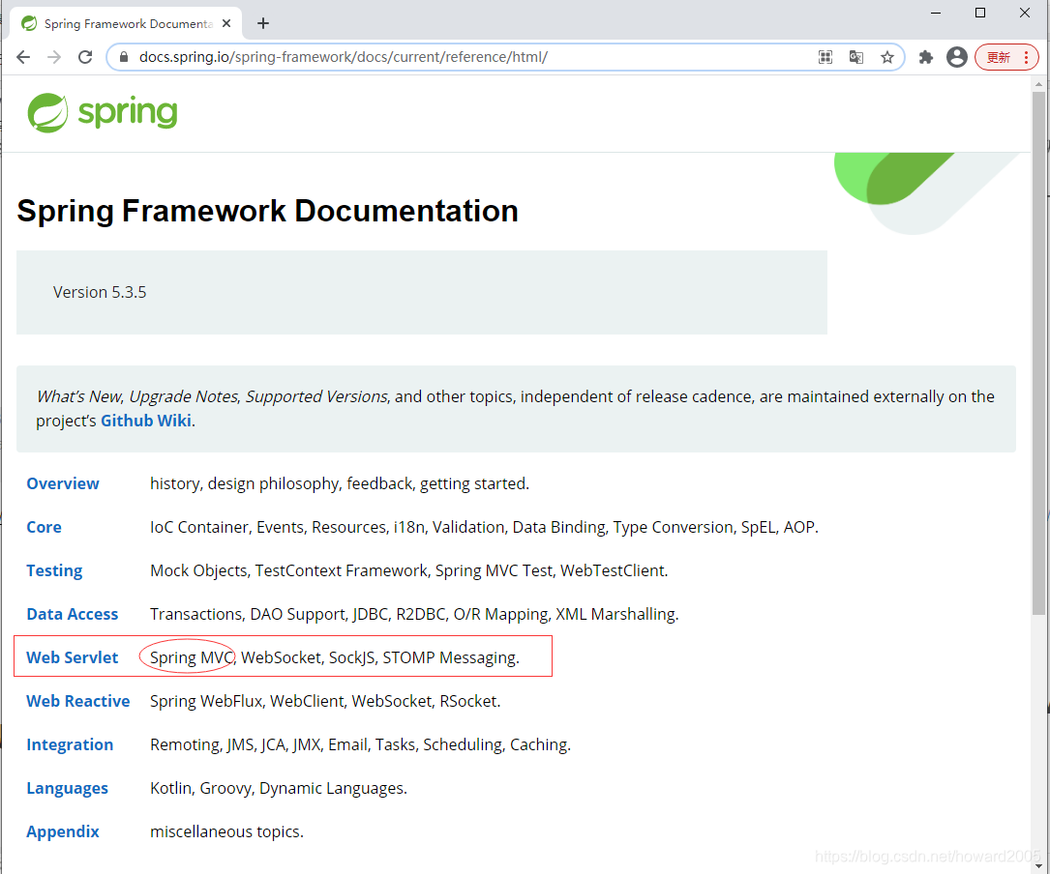This screenshot has width=1050, height=874.
Task: Open the Github Wiki link
Action: pos(146,421)
